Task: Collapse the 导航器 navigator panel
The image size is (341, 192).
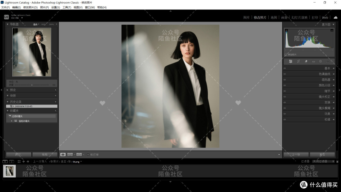Action: tap(8, 24)
